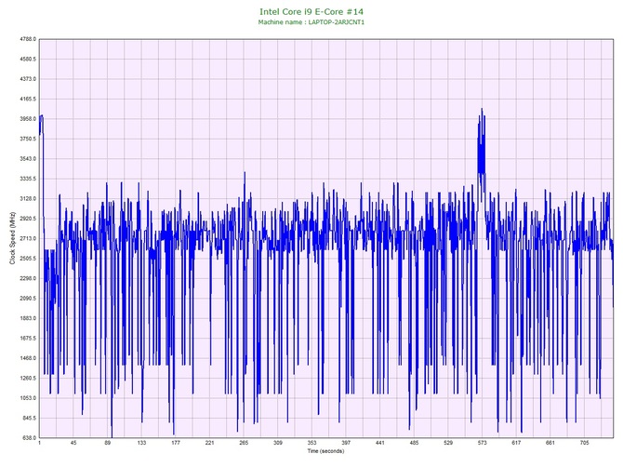This screenshot has width=623, height=467.
Task: Click the 617 time axis tick label
Action: pyautogui.click(x=516, y=443)
